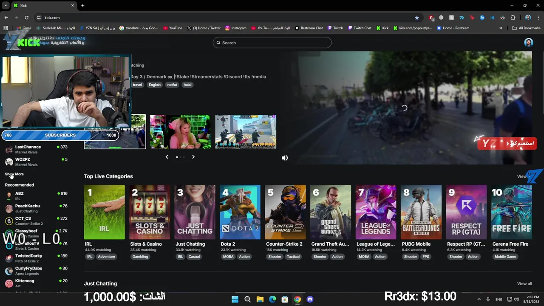Launch Microsoft Edge from the taskbar

tap(272, 299)
